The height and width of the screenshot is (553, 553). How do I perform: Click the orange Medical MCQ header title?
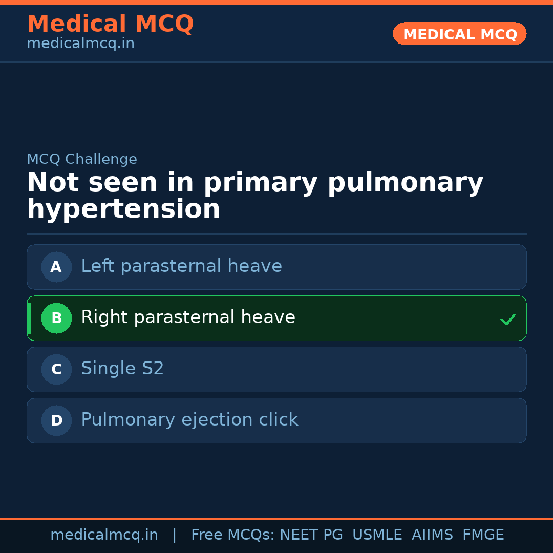coord(110,24)
